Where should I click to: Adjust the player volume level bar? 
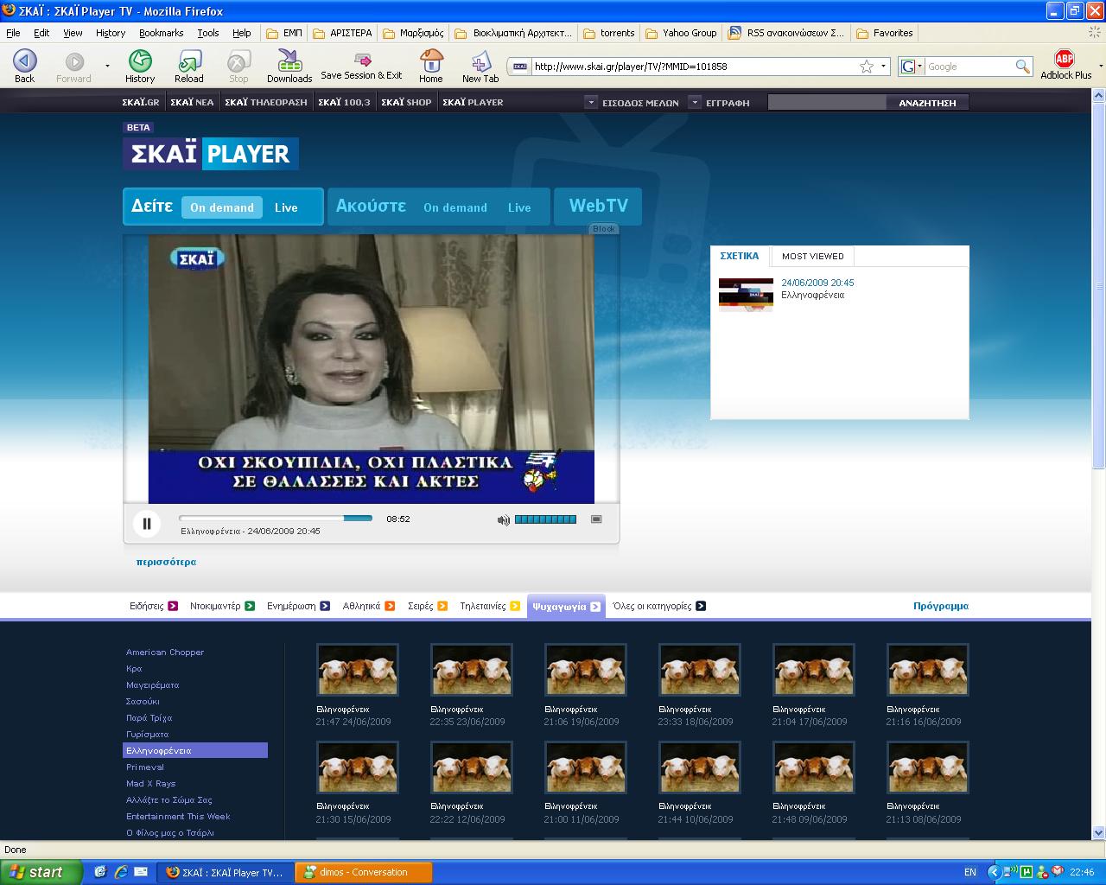click(545, 519)
